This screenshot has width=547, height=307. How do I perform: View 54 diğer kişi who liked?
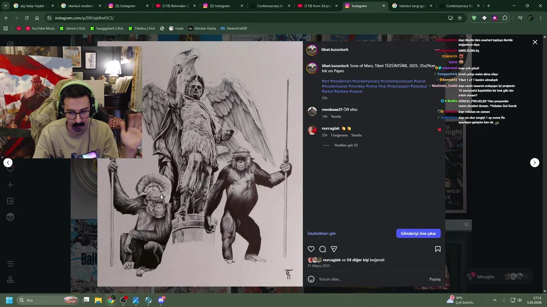(x=357, y=260)
